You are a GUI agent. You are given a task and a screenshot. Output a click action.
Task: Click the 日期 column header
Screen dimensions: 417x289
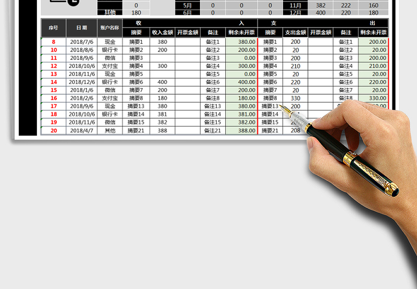(x=82, y=28)
